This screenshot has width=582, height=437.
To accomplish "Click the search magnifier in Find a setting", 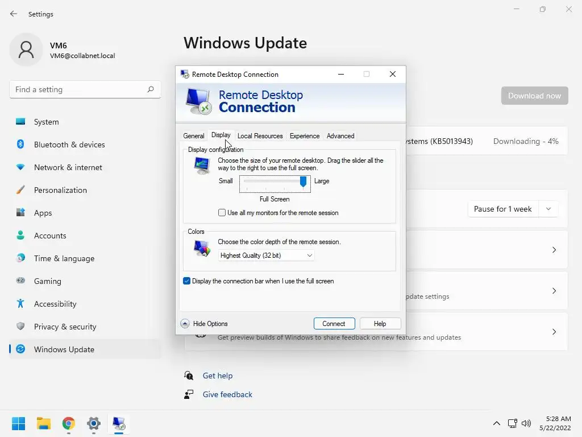I will (x=150, y=89).
